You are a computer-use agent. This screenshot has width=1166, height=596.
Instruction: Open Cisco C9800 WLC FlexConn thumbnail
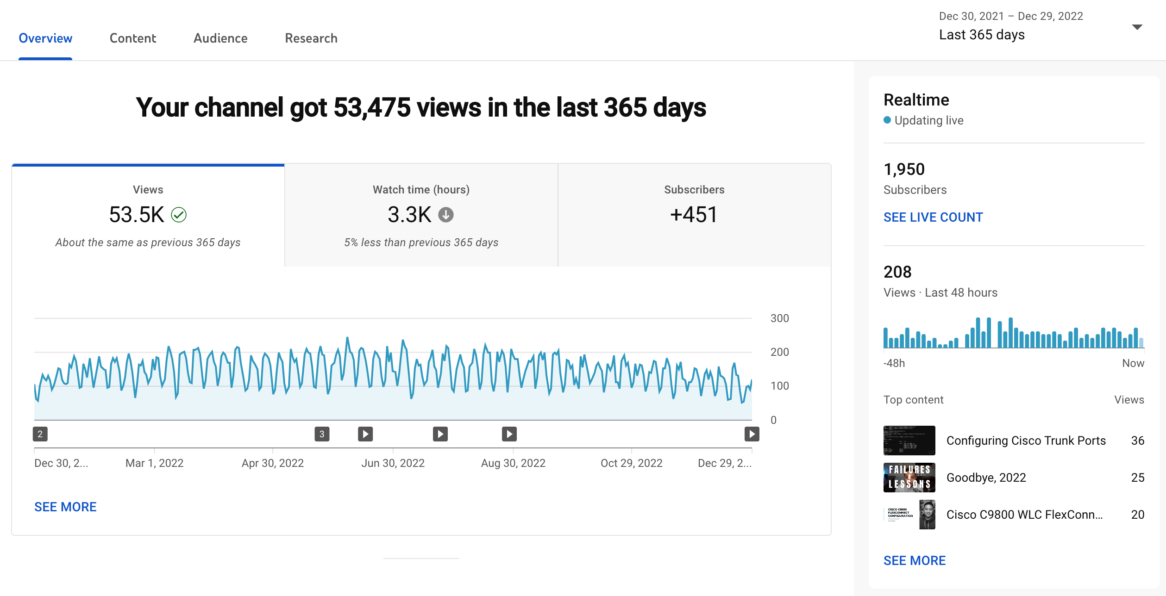tap(909, 515)
